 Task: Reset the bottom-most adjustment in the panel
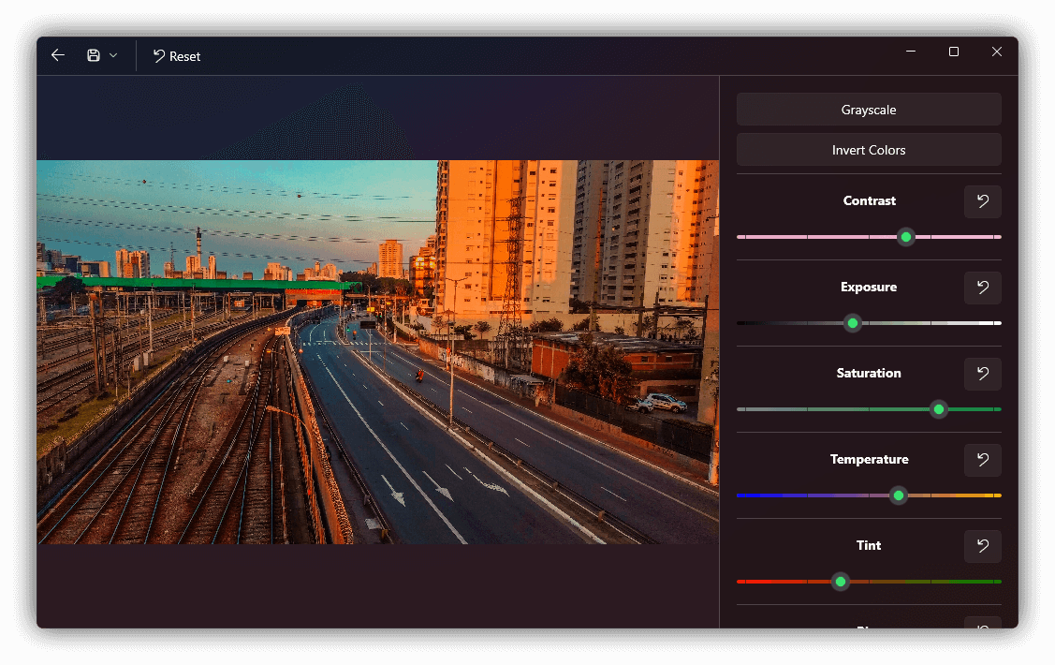pos(982,626)
